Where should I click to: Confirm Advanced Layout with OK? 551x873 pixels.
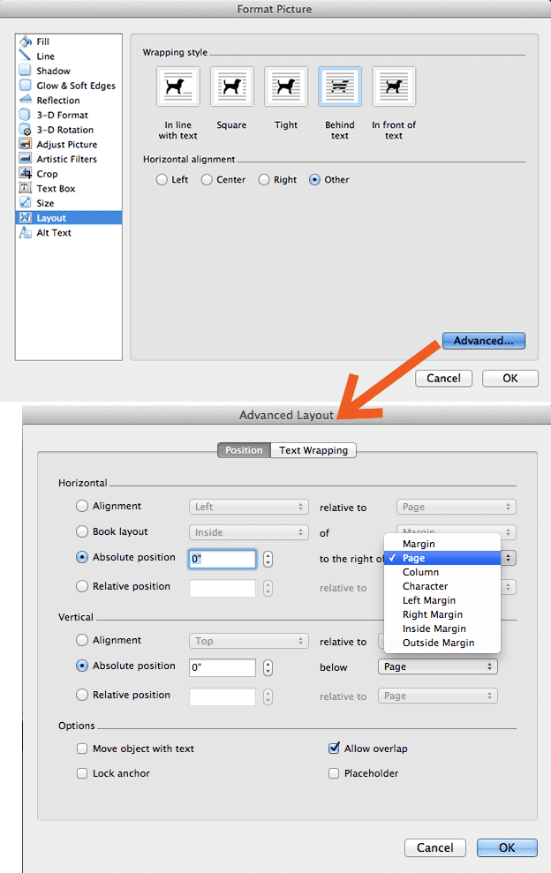click(507, 847)
